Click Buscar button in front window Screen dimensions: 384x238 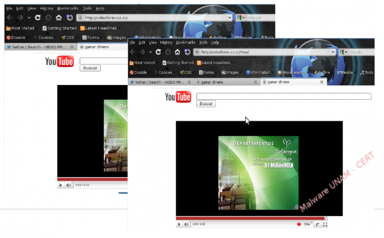(206, 104)
